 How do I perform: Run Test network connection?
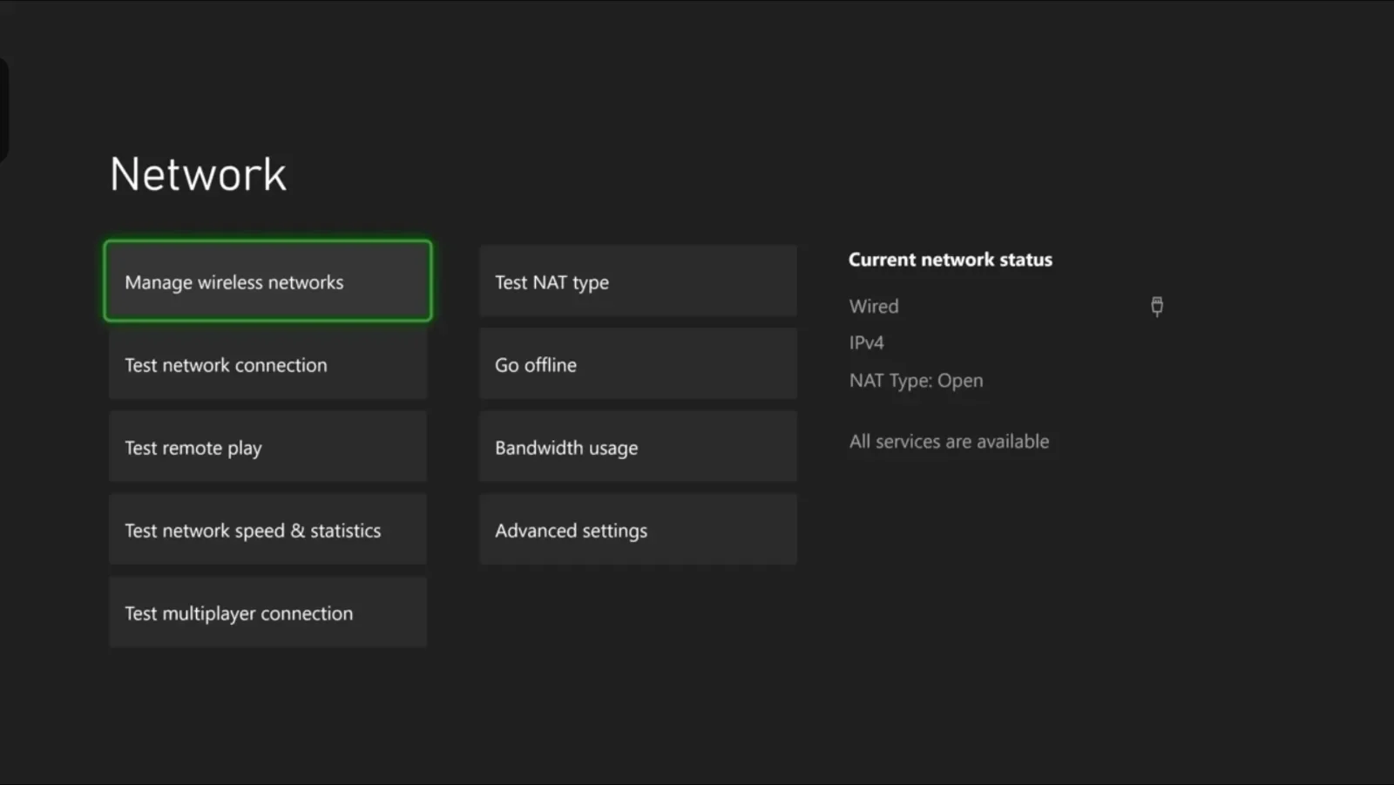[x=267, y=364]
